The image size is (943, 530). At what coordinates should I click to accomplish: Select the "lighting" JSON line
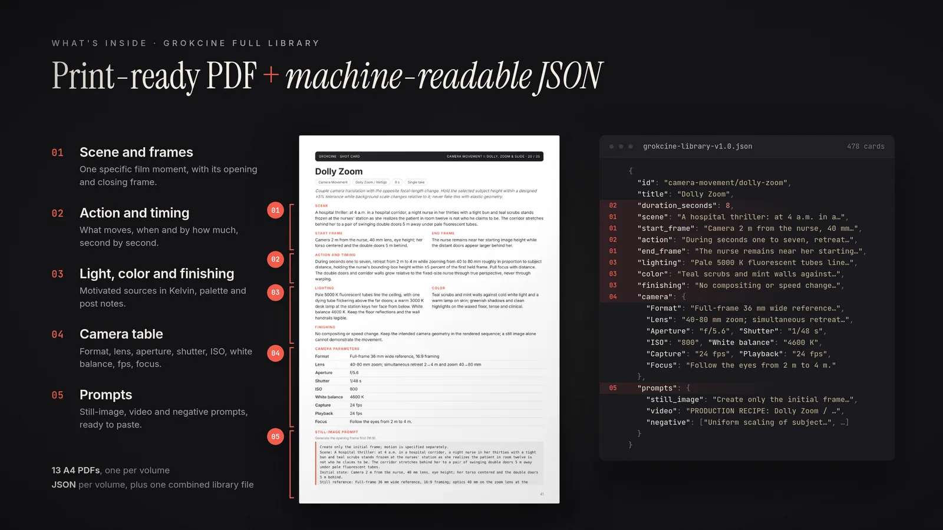point(747,262)
